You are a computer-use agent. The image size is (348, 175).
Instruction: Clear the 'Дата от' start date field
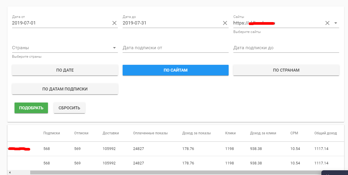click(114, 23)
